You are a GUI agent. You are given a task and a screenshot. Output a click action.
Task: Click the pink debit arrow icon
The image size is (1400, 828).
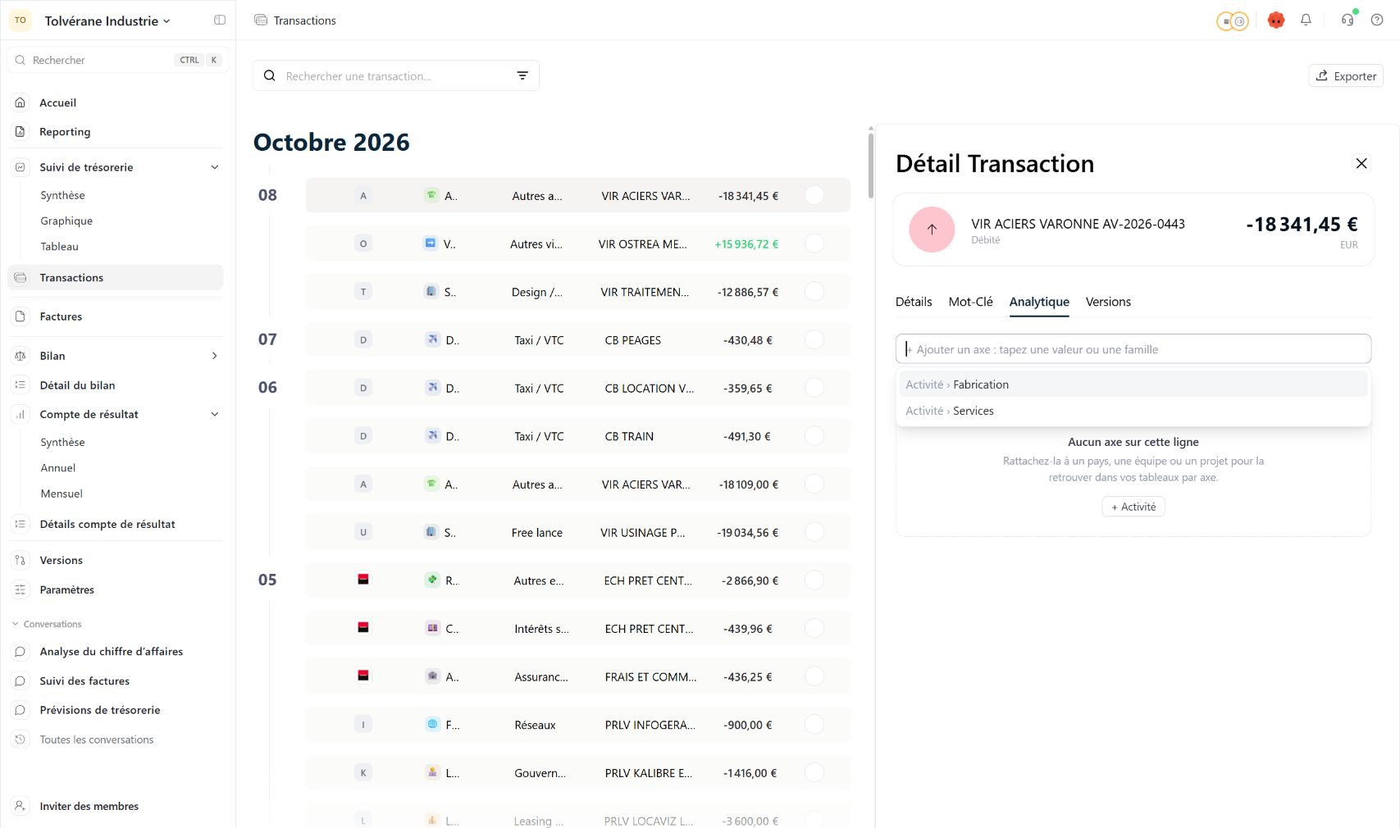(x=932, y=230)
